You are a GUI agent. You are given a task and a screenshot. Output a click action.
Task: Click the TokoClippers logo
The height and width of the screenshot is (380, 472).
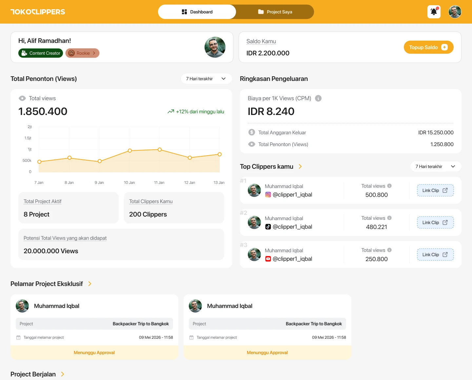38,12
